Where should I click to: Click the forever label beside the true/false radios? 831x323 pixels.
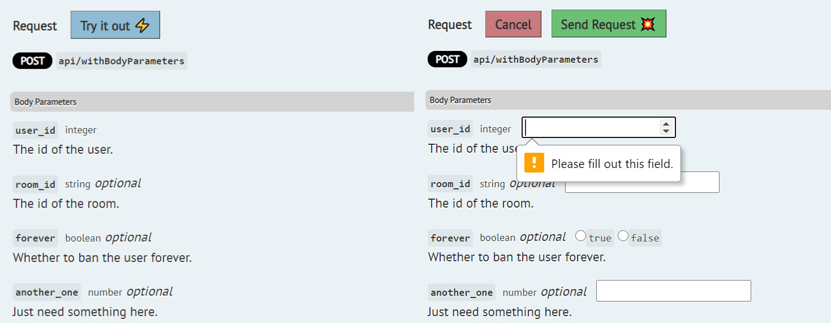[x=450, y=238]
